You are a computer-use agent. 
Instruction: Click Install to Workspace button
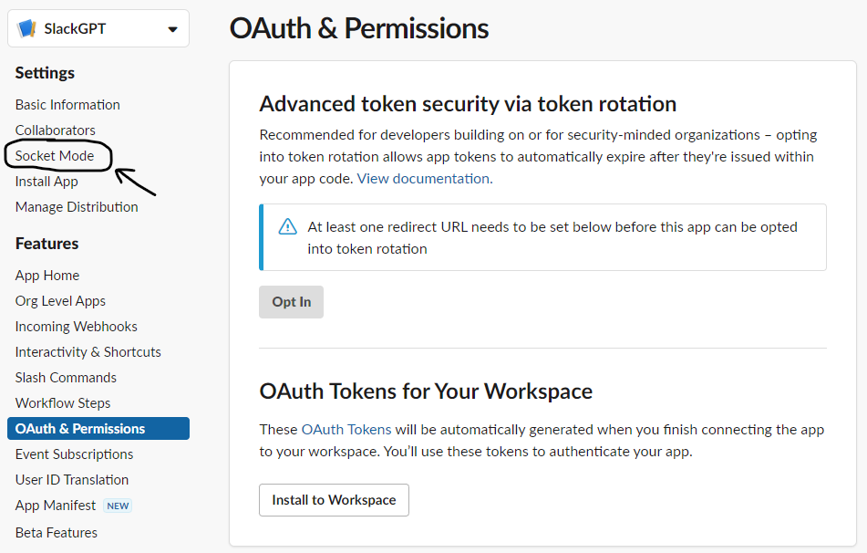click(334, 500)
